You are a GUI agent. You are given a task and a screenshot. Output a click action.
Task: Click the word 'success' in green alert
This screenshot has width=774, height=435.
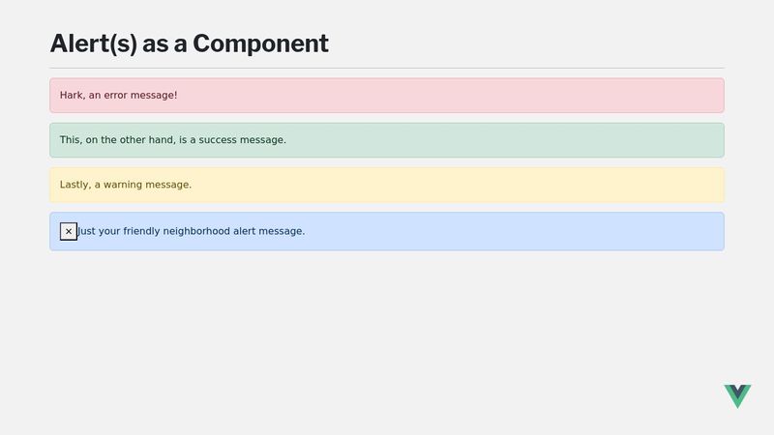tap(218, 140)
